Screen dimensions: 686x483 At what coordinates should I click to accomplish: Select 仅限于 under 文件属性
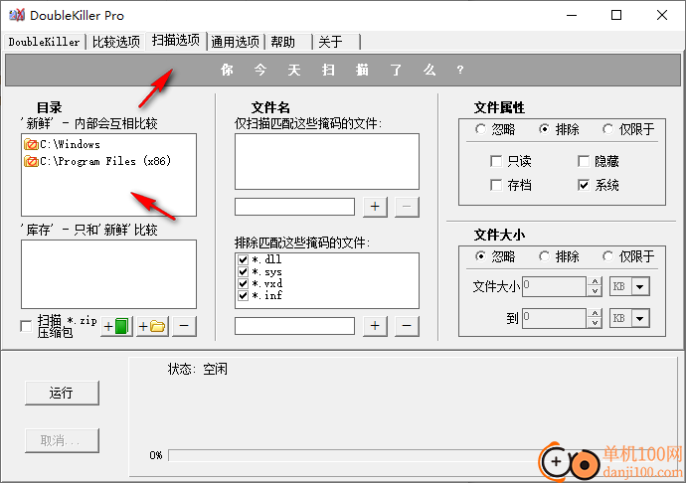pyautogui.click(x=608, y=129)
